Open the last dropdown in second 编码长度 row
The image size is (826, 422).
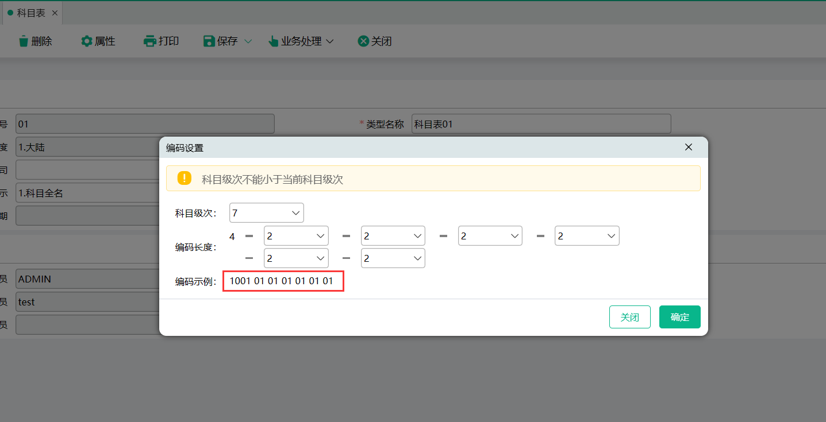[393, 258]
